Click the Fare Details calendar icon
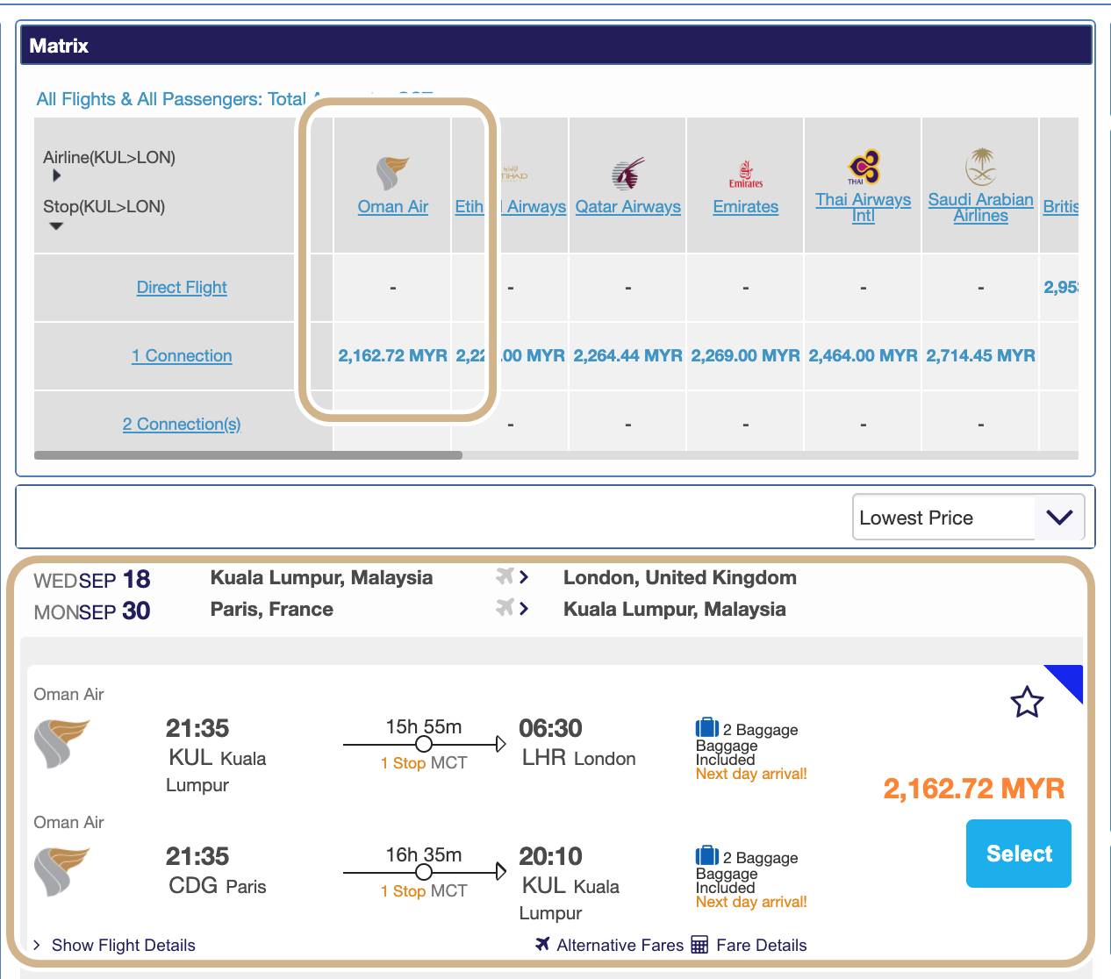This screenshot has width=1111, height=979. click(x=699, y=945)
